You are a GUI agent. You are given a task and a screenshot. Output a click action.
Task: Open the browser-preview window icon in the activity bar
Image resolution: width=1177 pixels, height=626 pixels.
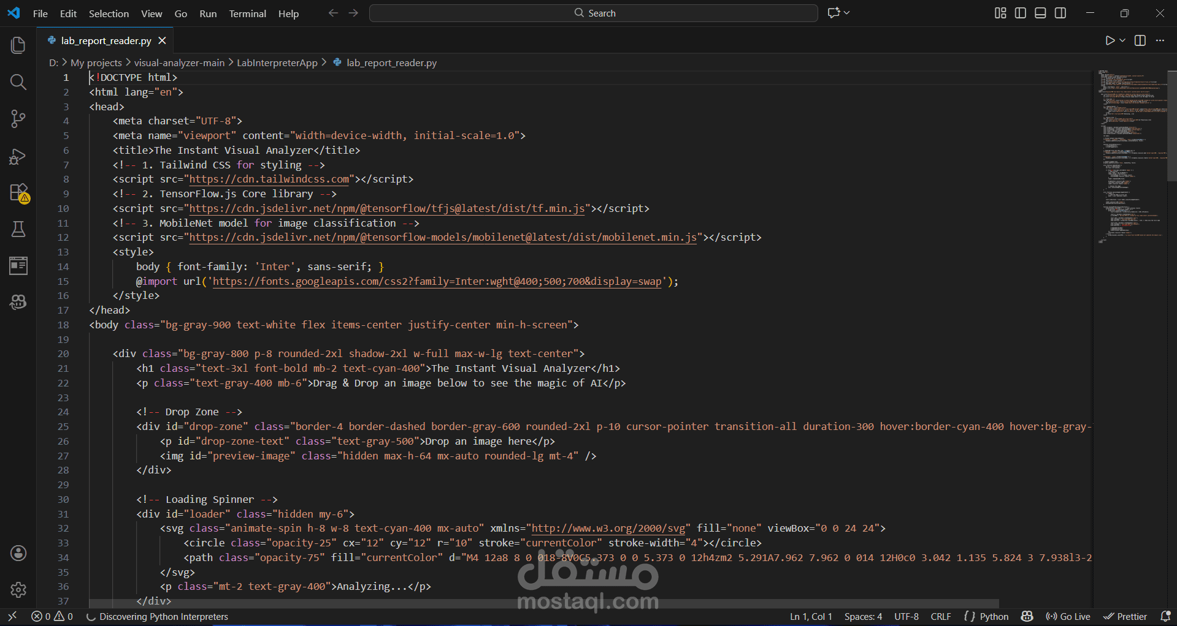pos(18,266)
